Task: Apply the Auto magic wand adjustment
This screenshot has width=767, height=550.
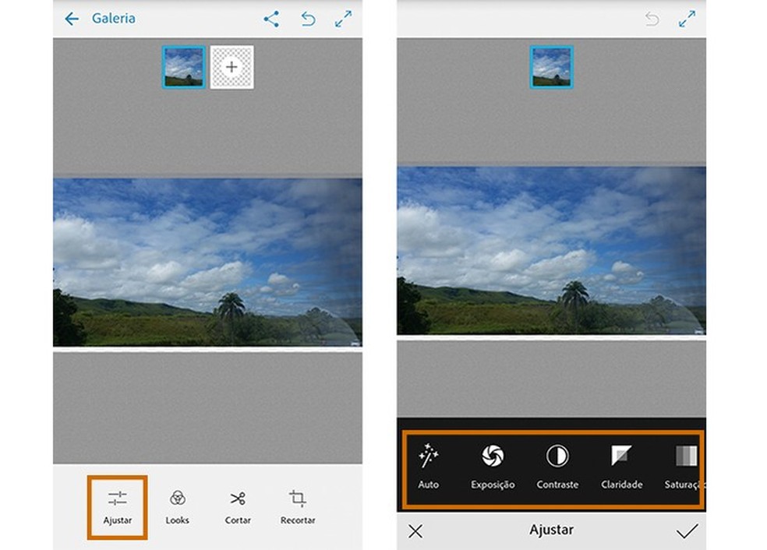Action: click(428, 467)
